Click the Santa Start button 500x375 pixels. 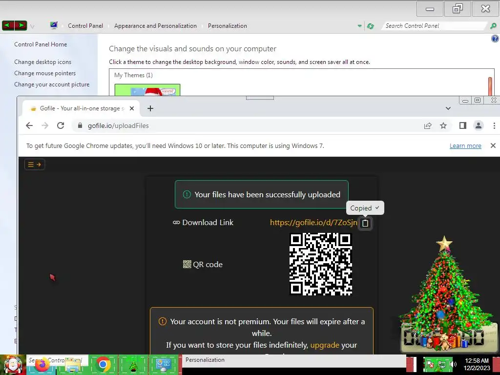(13, 365)
